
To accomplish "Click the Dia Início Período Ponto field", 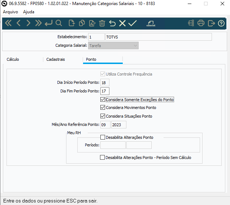I will tap(105, 83).
